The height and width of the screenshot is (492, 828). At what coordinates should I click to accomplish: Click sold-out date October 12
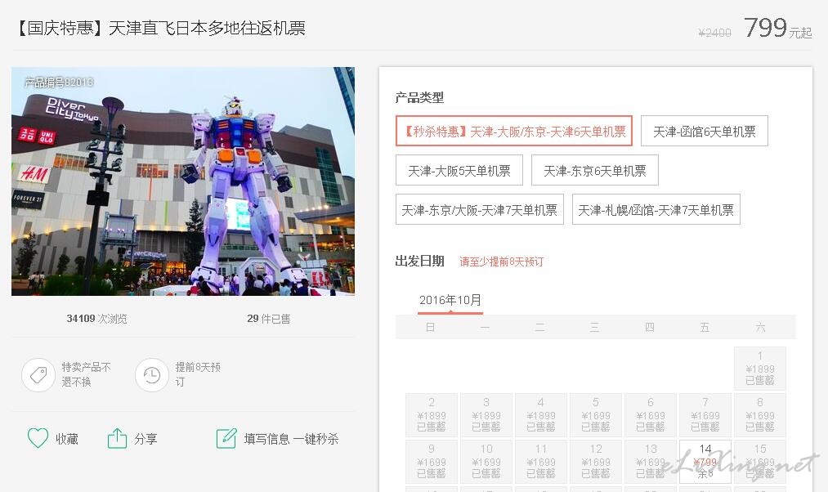tap(596, 462)
